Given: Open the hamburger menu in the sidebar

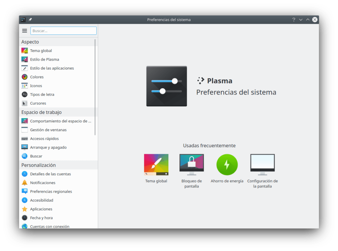Looking at the screenshot, I should pos(24,31).
